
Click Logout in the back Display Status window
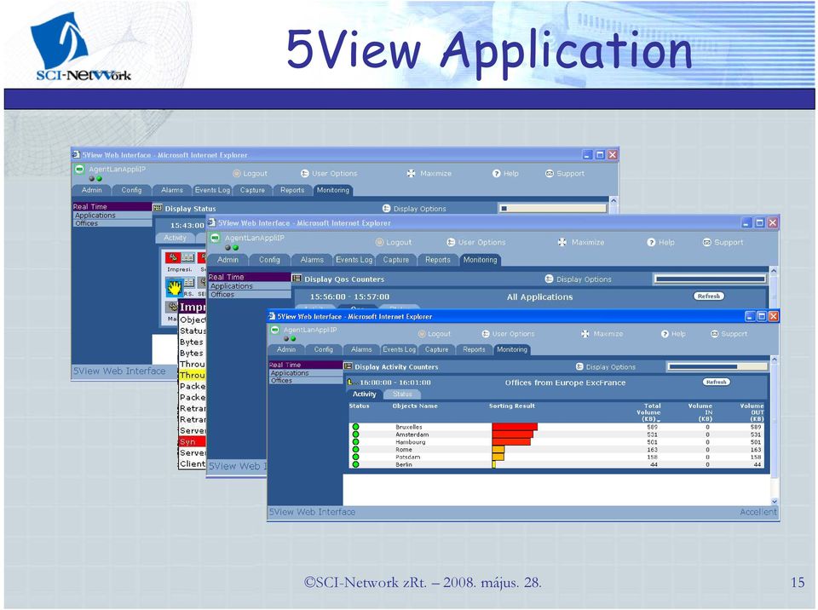coord(250,174)
